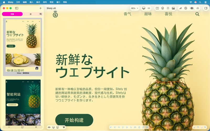
Task: Open Wi-Fi status in menu bar
Action: (191, 2)
